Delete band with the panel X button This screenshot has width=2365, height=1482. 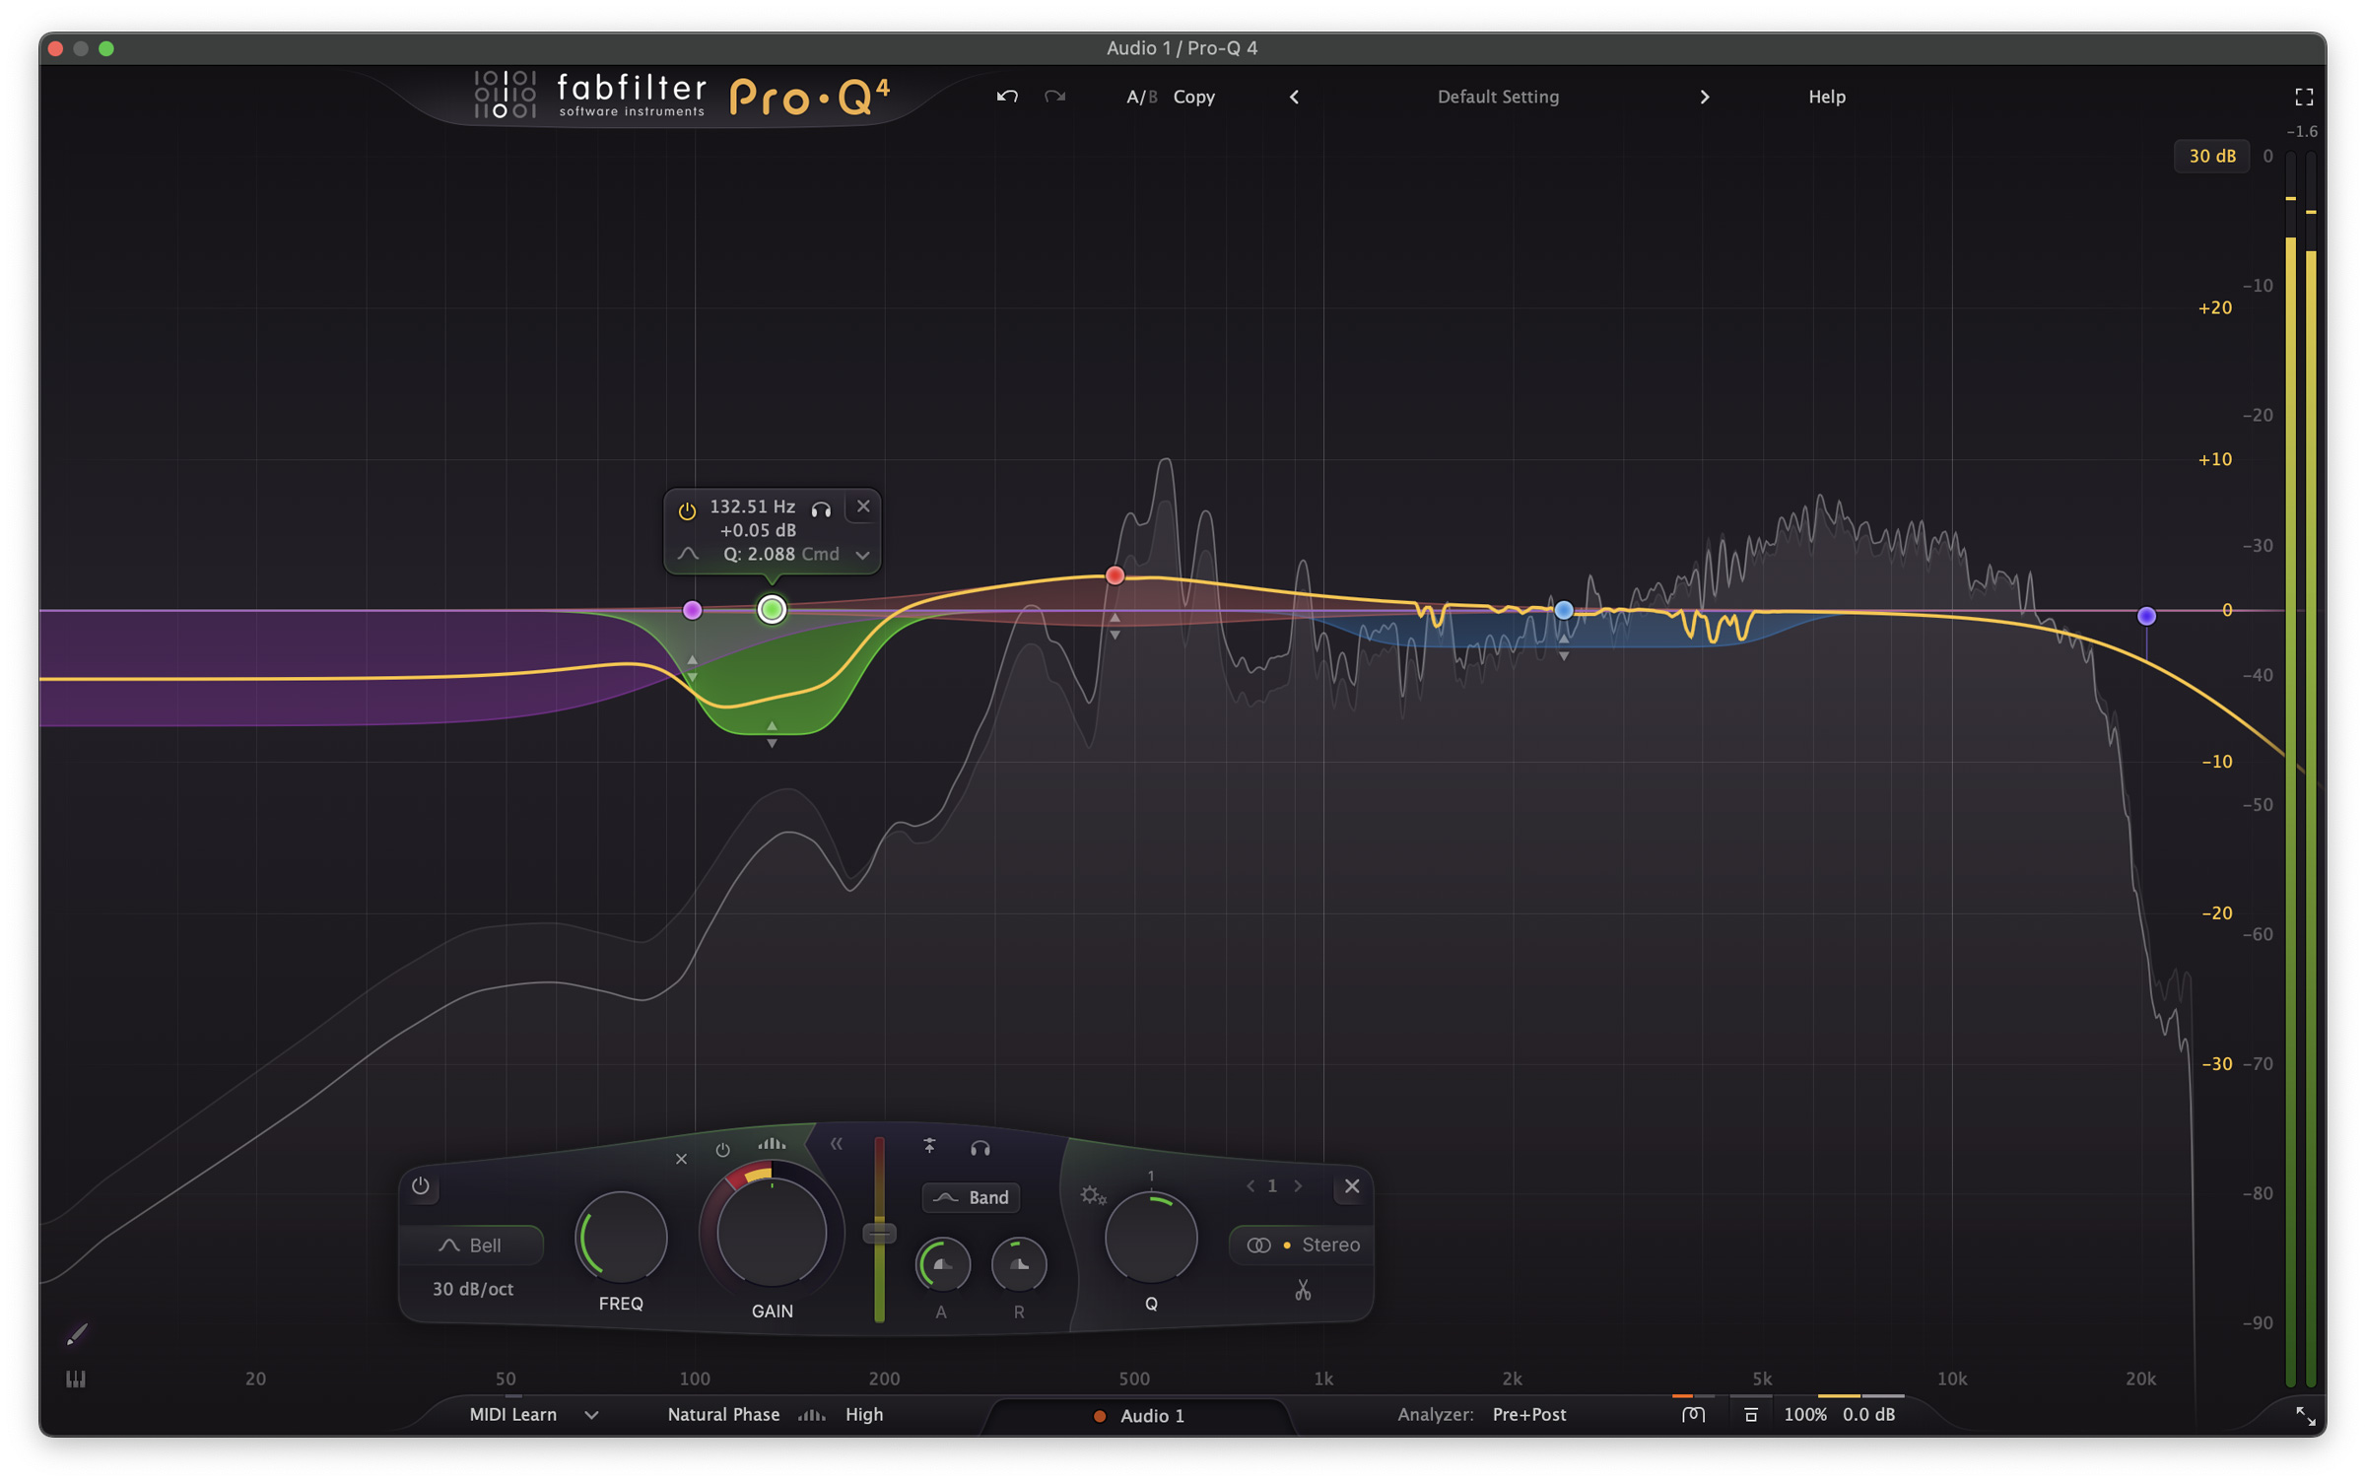click(x=1352, y=1186)
